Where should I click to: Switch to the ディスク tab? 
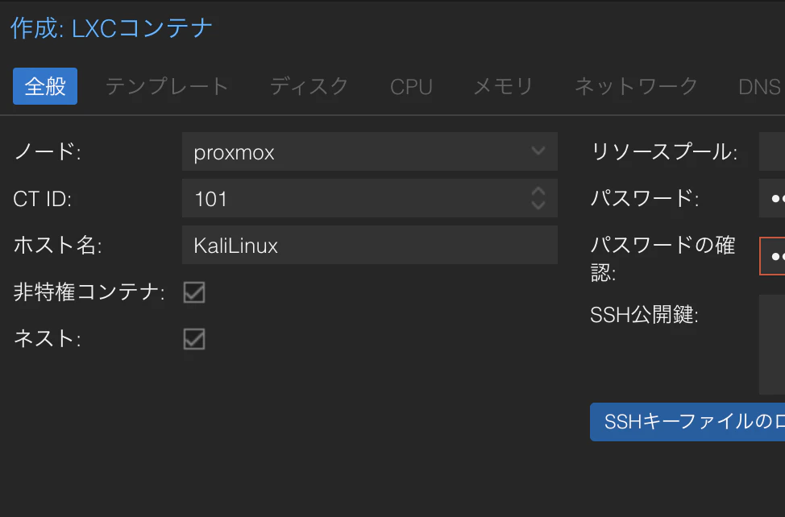[x=309, y=86]
